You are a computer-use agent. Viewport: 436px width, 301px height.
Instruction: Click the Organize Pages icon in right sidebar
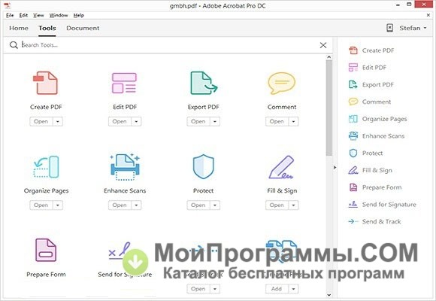pyautogui.click(x=353, y=119)
